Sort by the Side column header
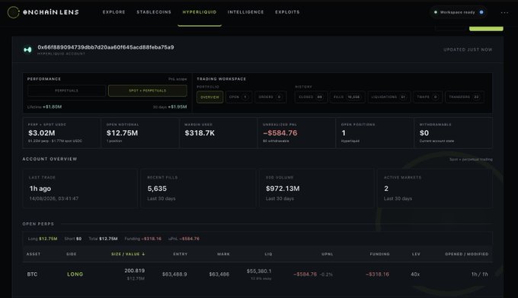Image resolution: width=518 pixels, height=298 pixels. [x=72, y=254]
